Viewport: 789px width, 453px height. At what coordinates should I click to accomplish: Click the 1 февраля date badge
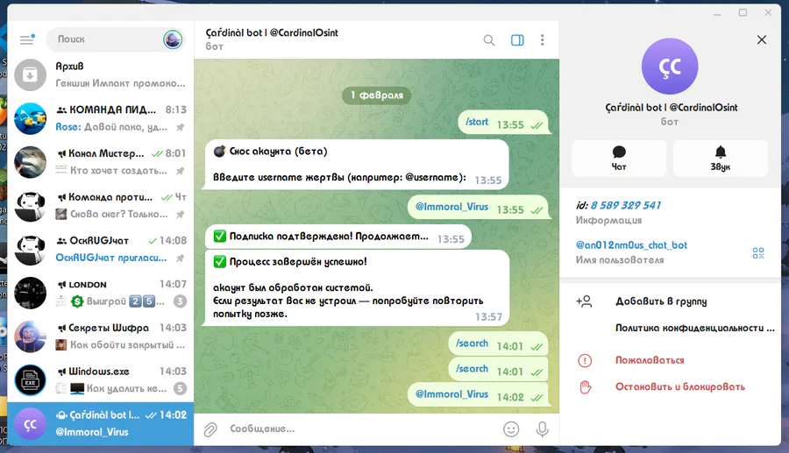coord(376,95)
